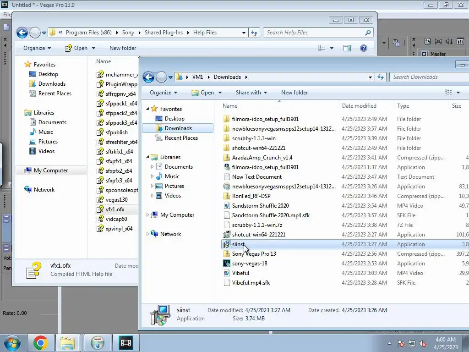Screen dimensions: 469x352
Task: Select the filmora-idco_setup_full1901 application file
Action: [x=265, y=167]
